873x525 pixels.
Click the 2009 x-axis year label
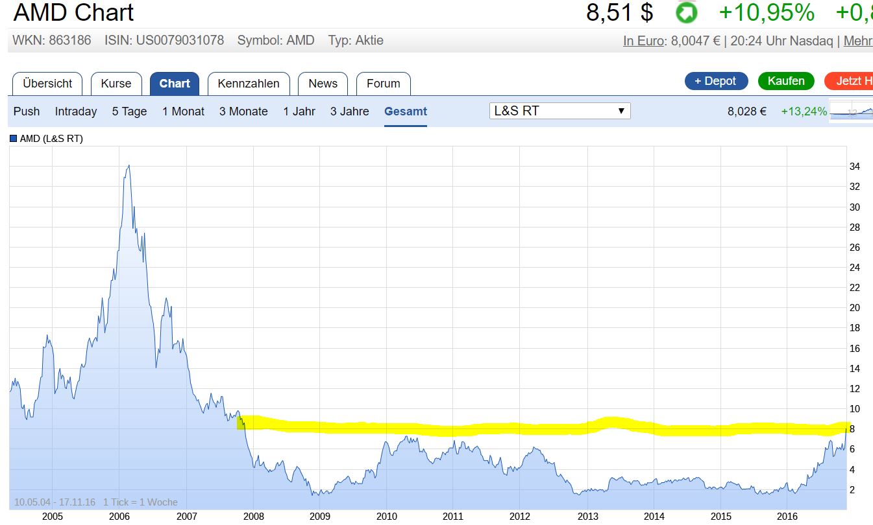click(320, 517)
